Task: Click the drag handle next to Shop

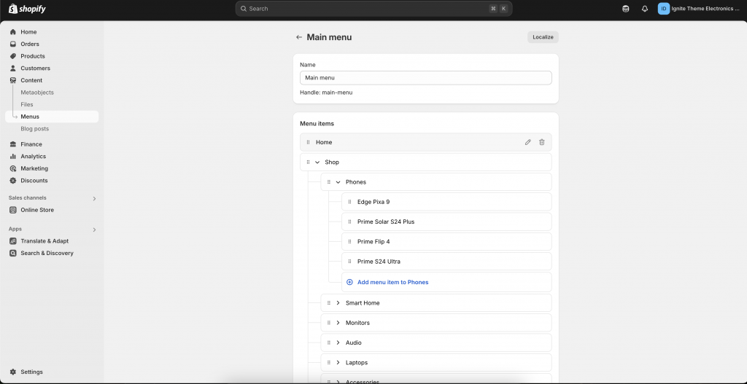Action: (308, 162)
